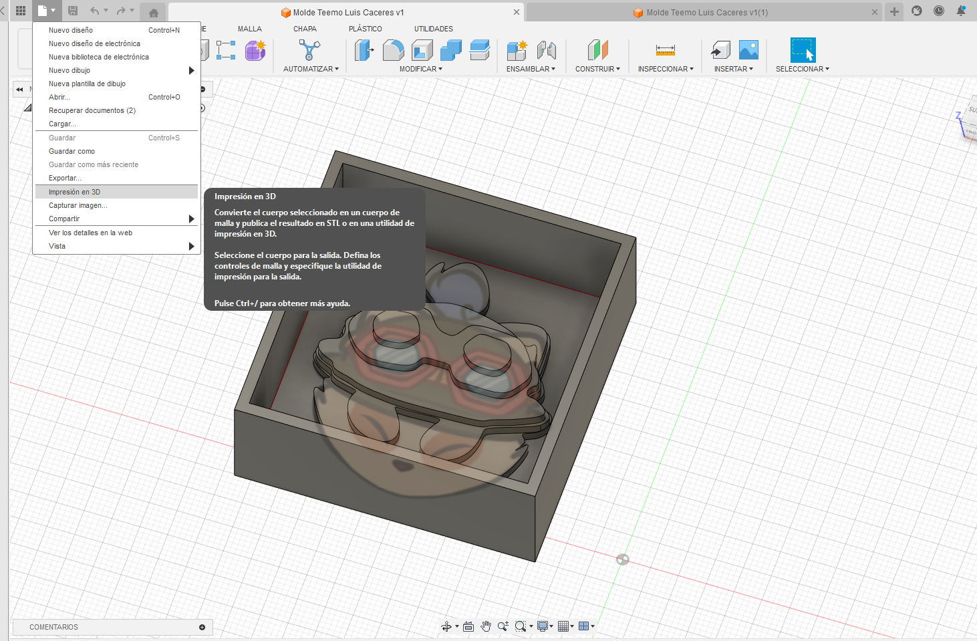
Task: Open the data panel grid icon
Action: click(x=21, y=11)
